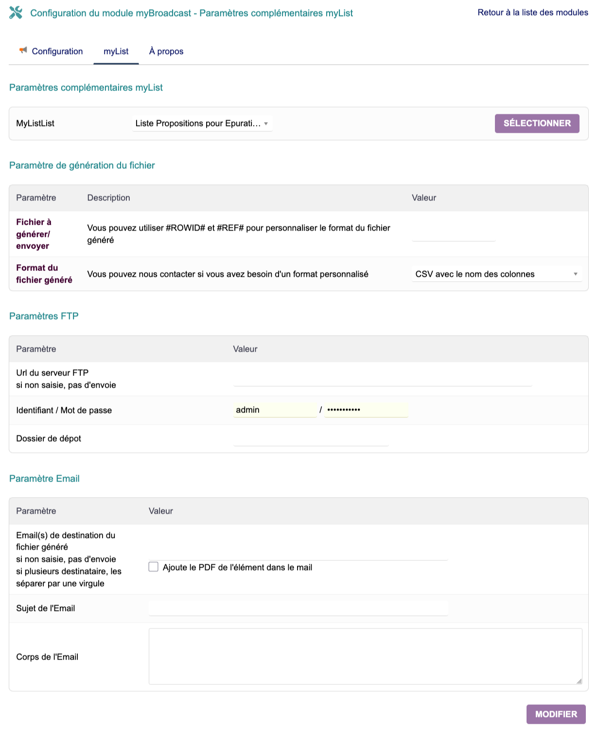598x734 pixels.
Task: Click the FTP password field
Action: click(x=366, y=410)
